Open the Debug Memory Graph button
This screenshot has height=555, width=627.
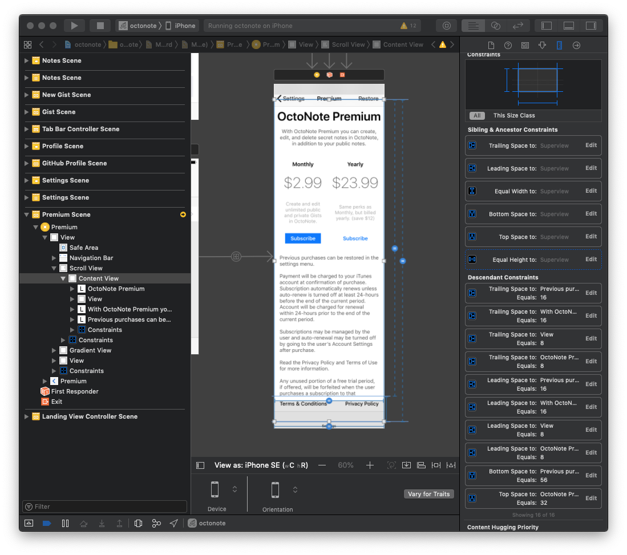(156, 523)
